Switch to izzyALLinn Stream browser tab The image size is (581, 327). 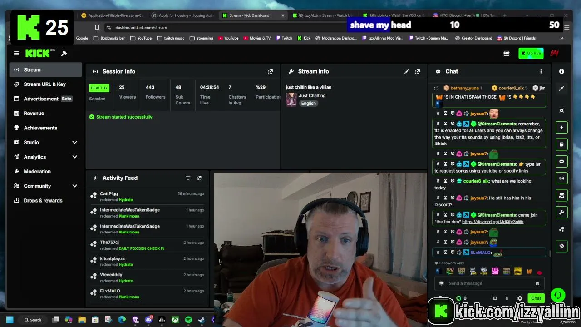[323, 15]
